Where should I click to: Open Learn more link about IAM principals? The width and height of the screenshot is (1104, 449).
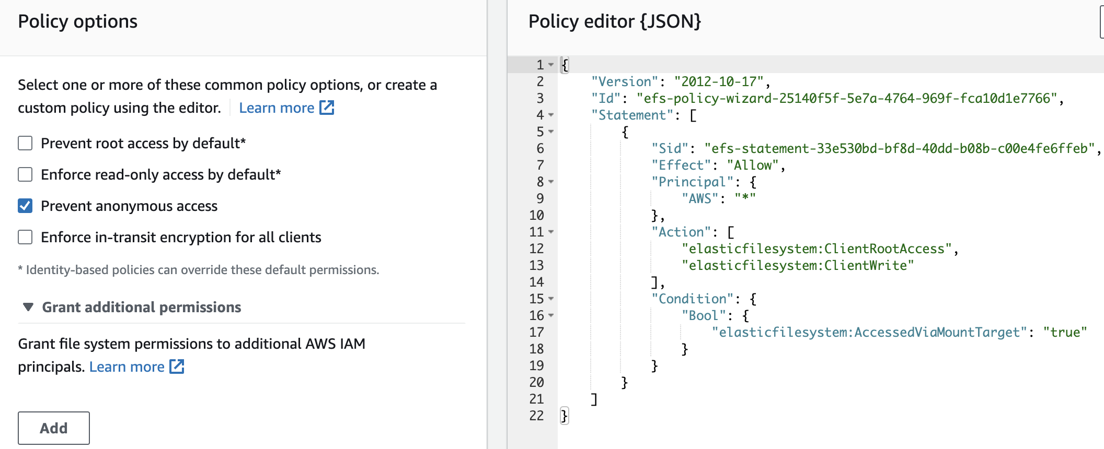pos(126,367)
